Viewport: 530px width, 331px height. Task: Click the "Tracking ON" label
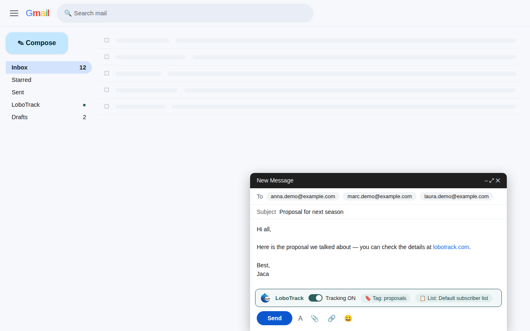tap(340, 298)
